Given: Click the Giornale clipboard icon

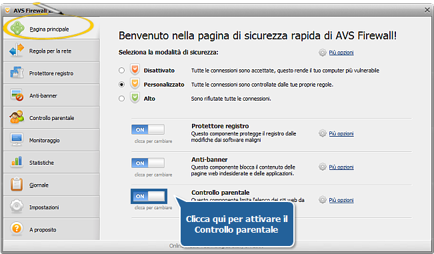Looking at the screenshot, I should (17, 184).
